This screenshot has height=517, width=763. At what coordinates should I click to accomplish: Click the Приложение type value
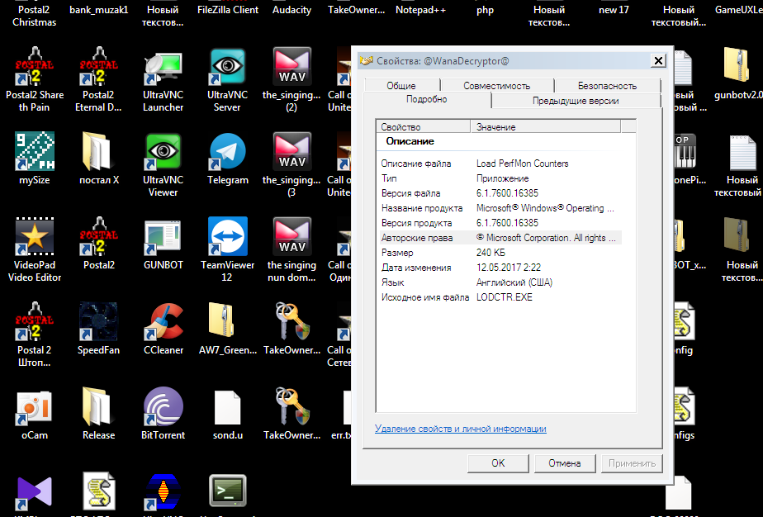[x=502, y=178]
